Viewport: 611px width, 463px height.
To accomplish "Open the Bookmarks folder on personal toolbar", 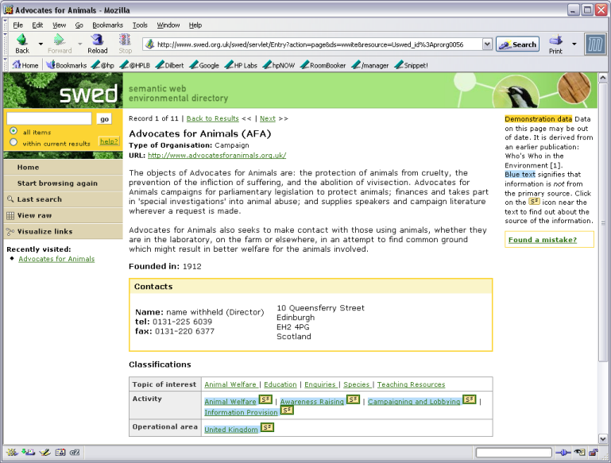I will pyautogui.click(x=64, y=65).
